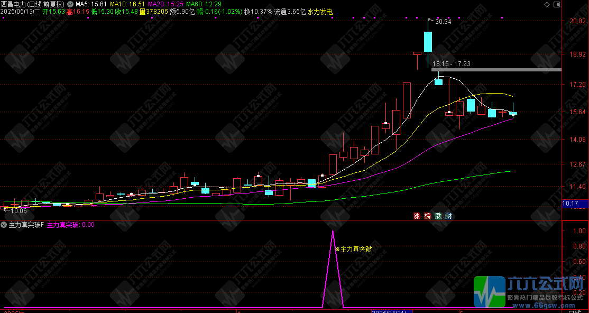Click the 榜 tag icon
This screenshot has height=313, width=589.
pyautogui.click(x=427, y=216)
